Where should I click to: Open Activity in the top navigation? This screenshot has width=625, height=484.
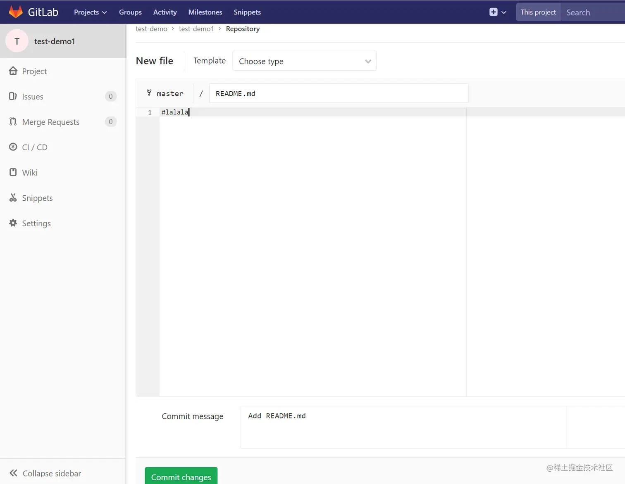pos(165,12)
